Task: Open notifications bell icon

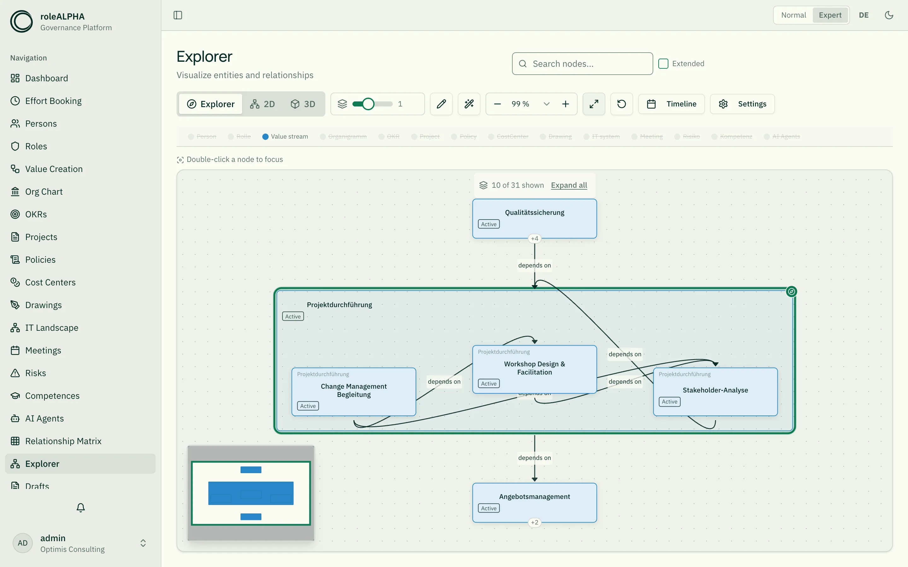Action: click(81, 507)
